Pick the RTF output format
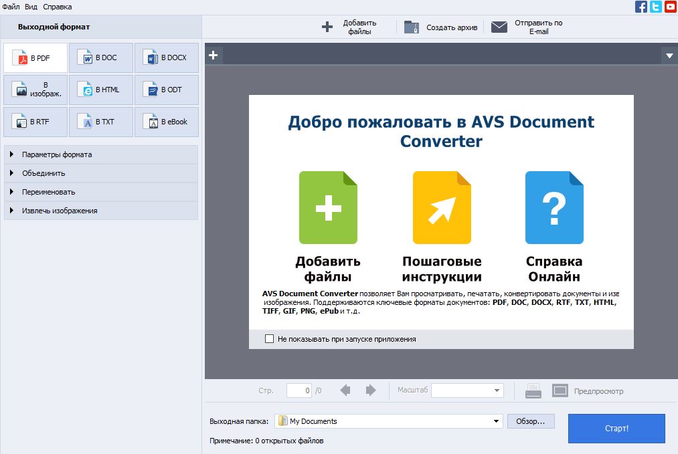This screenshot has width=678, height=454. pyautogui.click(x=35, y=122)
